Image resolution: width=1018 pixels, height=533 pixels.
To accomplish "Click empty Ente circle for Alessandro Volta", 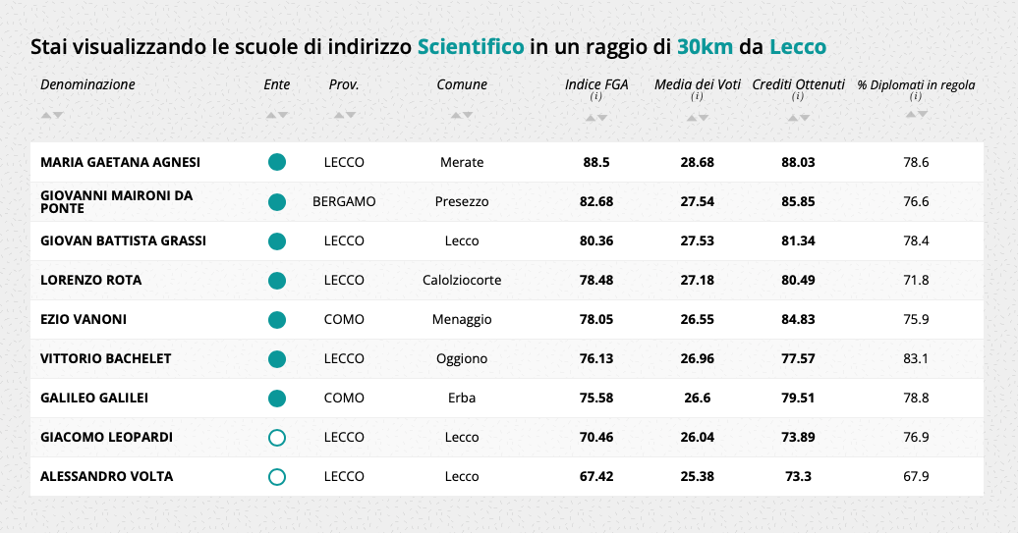I will tap(277, 476).
